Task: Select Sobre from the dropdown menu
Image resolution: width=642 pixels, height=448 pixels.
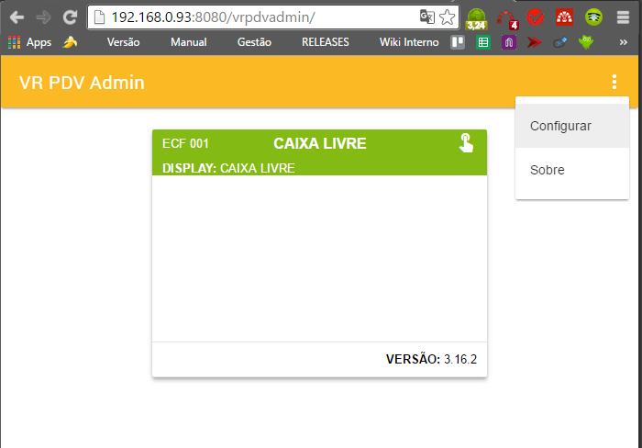Action: coord(572,170)
